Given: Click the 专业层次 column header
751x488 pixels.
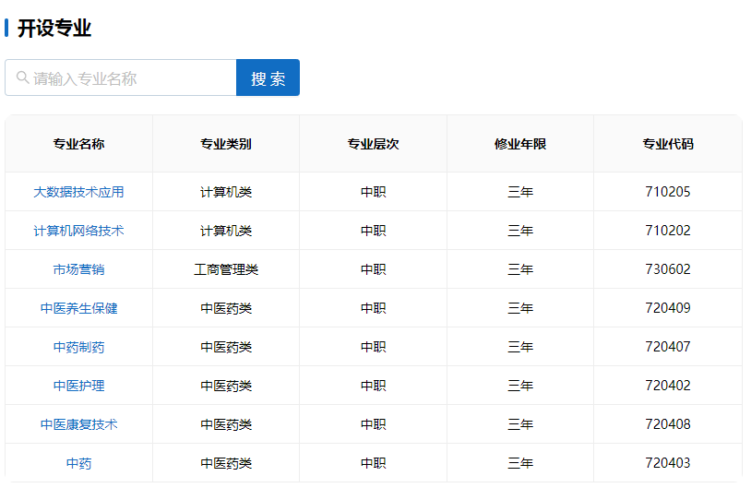Looking at the screenshot, I should click(373, 144).
